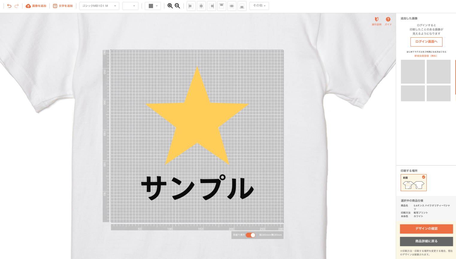Click the undo arrow icon
The height and width of the screenshot is (259, 456).
(x=9, y=6)
